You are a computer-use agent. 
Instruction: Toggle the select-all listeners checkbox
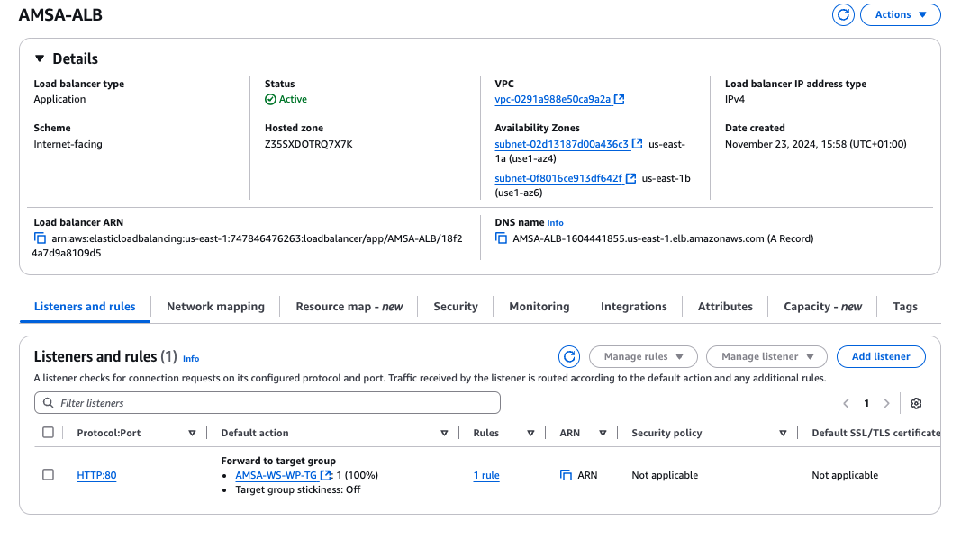[49, 433]
